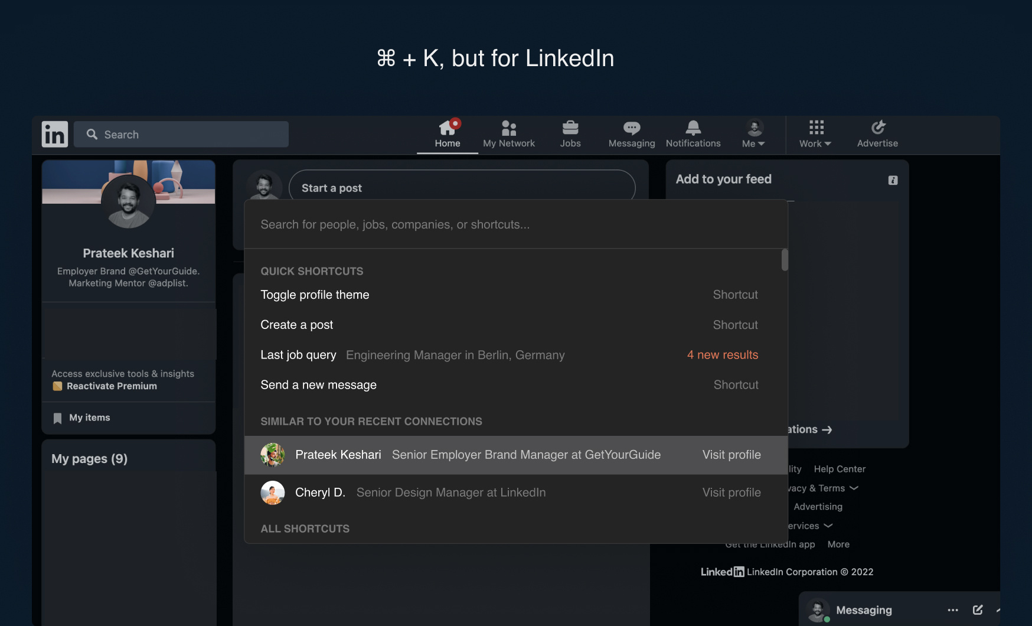
Task: Select Create a post shortcut
Action: [516, 325]
